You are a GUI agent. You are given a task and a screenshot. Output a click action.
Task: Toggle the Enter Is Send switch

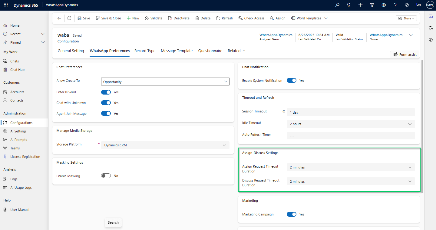click(106, 92)
